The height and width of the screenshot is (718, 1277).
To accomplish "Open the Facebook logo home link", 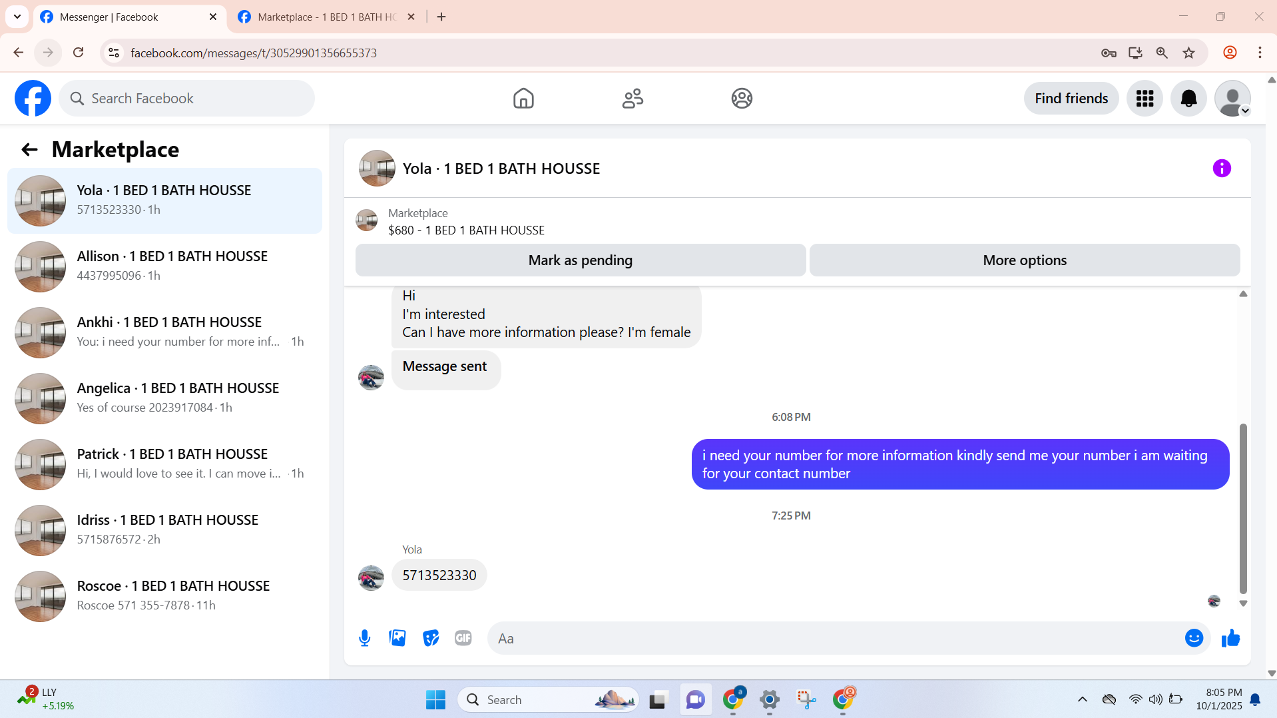I will click(33, 99).
